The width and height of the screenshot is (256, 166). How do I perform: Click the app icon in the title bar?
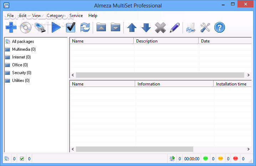pos(6,5)
